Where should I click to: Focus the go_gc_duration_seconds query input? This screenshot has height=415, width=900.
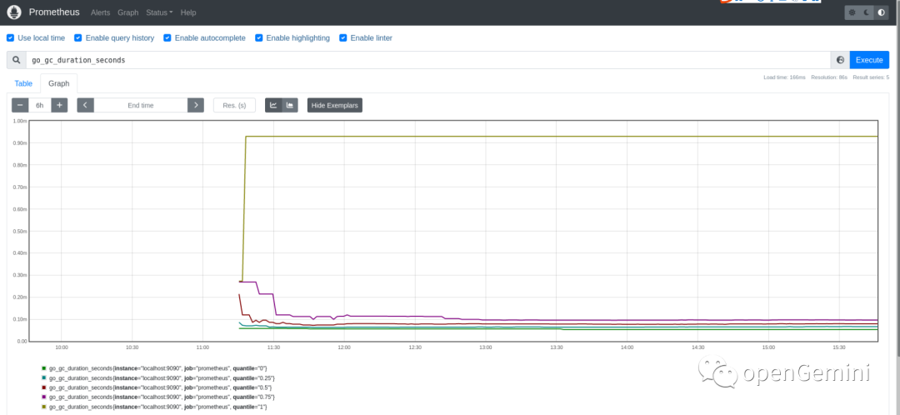[428, 60]
